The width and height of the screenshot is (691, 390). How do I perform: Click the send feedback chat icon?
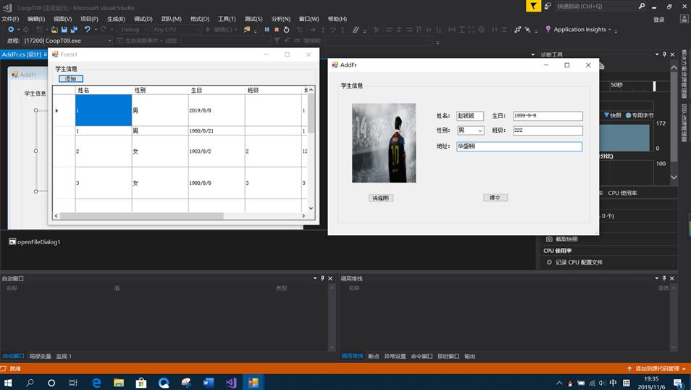tap(548, 7)
